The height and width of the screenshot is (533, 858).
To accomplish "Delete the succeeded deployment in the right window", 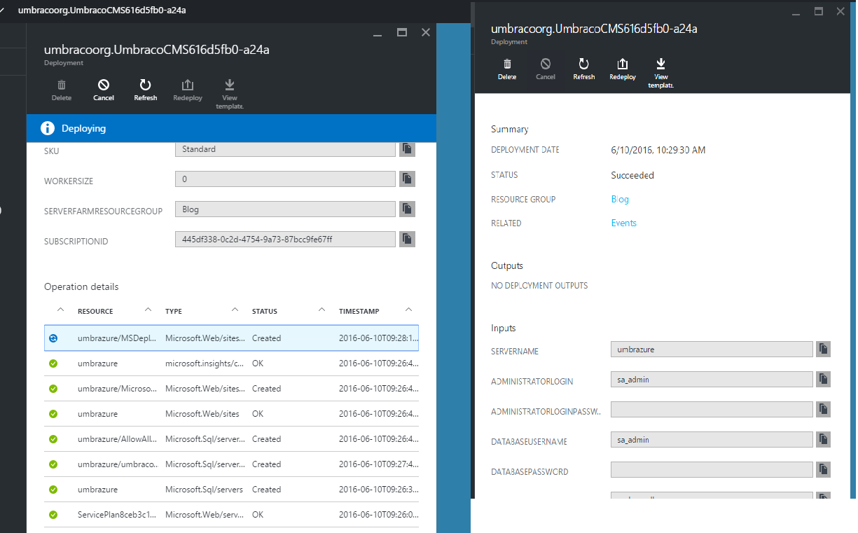I will pyautogui.click(x=507, y=69).
